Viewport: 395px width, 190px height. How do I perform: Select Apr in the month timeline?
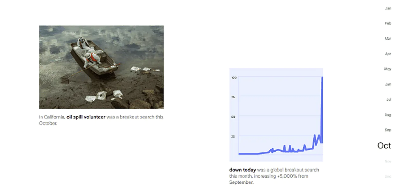tap(388, 54)
